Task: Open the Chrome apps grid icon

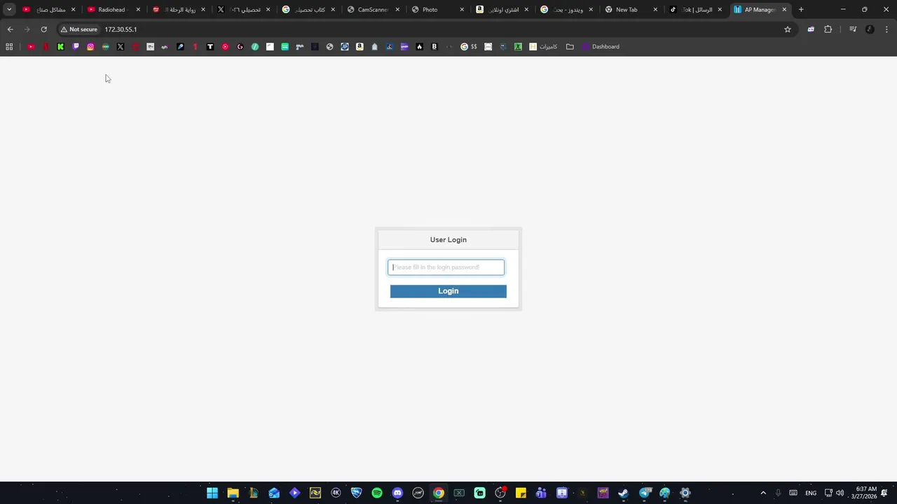Action: (x=9, y=47)
